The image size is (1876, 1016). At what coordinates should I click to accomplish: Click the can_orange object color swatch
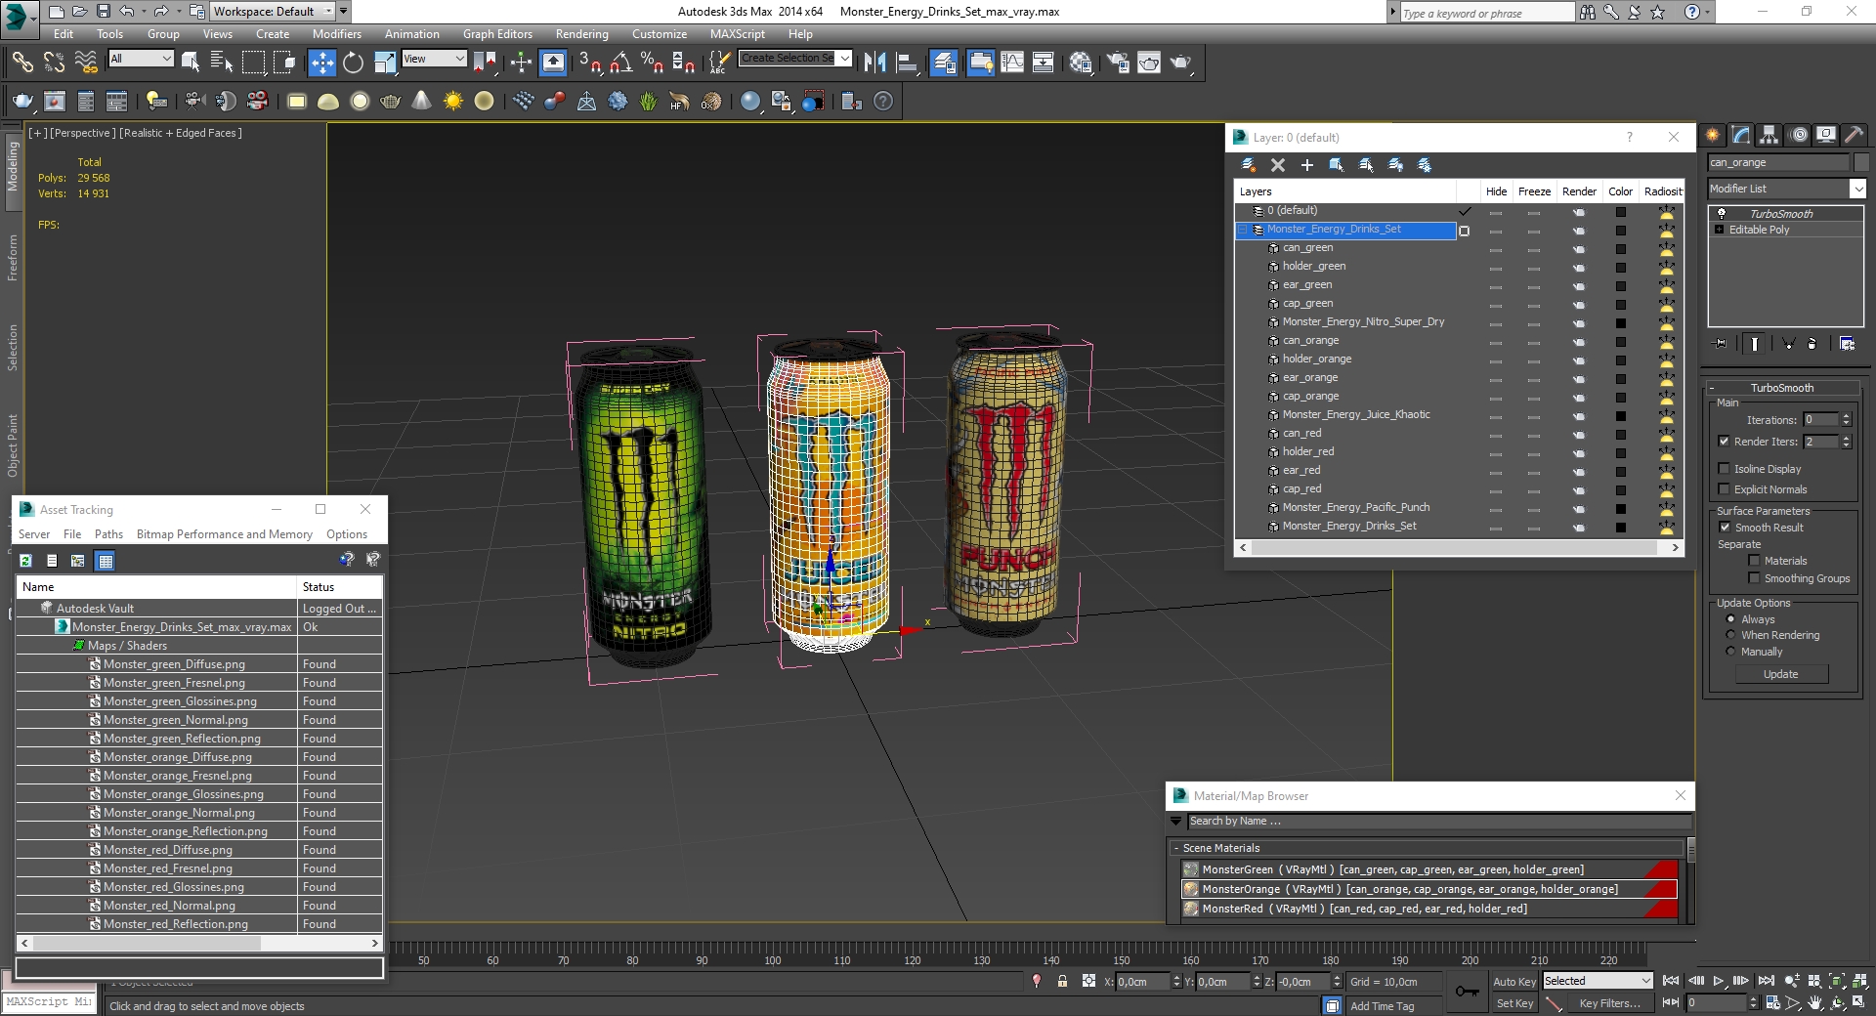[1861, 163]
